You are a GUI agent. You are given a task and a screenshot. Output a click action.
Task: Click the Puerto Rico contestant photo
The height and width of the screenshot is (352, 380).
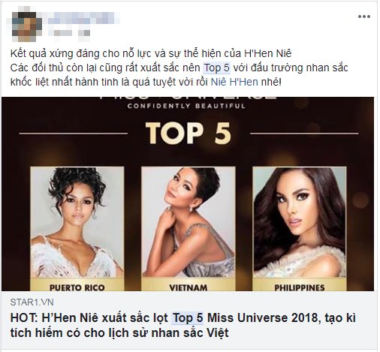77,222
